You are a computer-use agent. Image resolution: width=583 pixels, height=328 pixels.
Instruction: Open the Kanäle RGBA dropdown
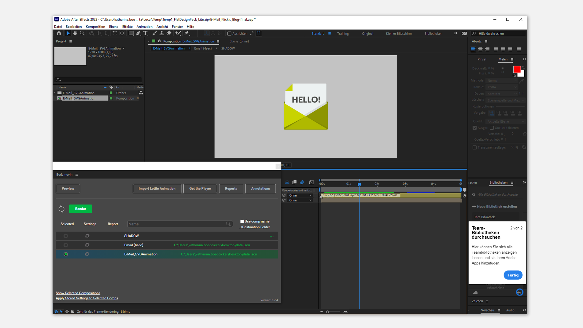pyautogui.click(x=501, y=87)
